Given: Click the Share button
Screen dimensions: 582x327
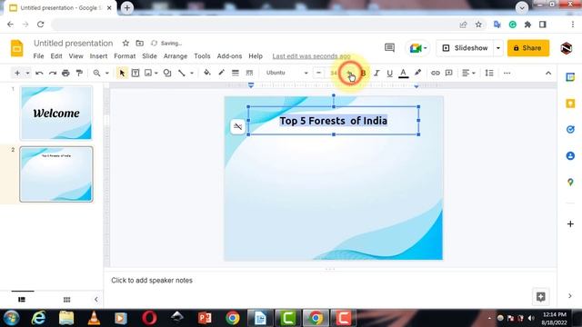Looking at the screenshot, I should pos(527,48).
